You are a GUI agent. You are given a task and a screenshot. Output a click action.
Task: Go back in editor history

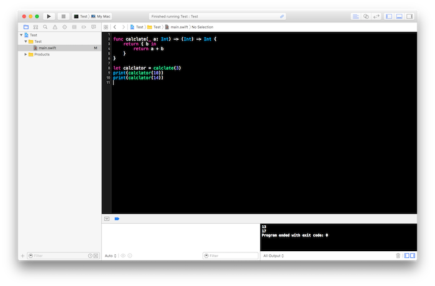[x=115, y=27]
